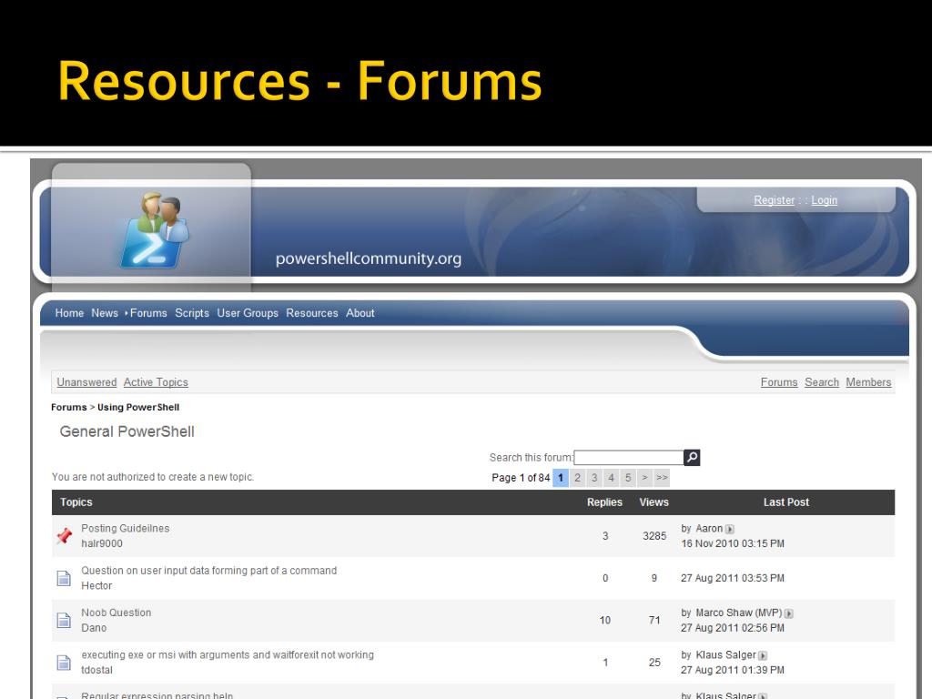Click the topic icon next to tdostal's post
932x699 pixels.
(x=64, y=662)
